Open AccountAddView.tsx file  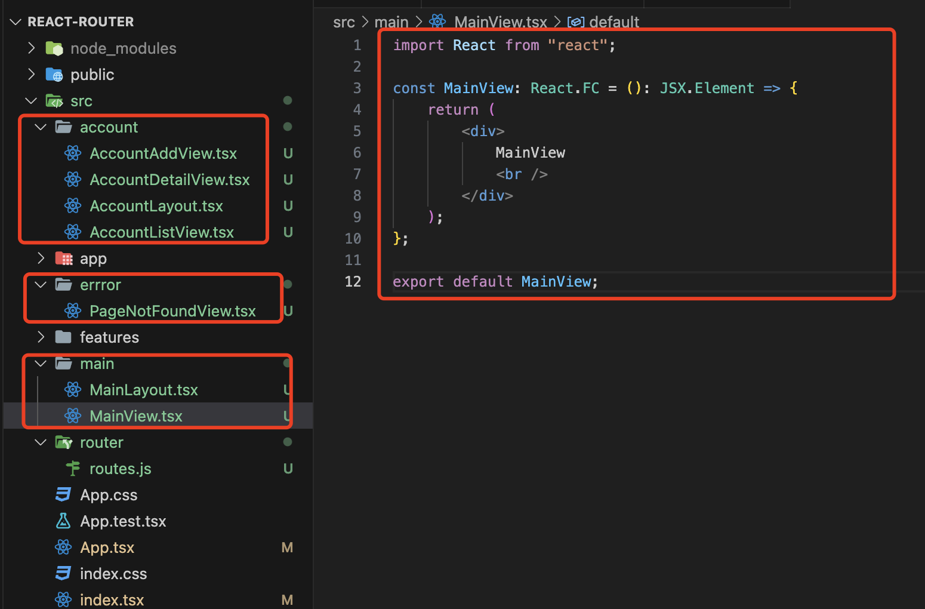(163, 153)
